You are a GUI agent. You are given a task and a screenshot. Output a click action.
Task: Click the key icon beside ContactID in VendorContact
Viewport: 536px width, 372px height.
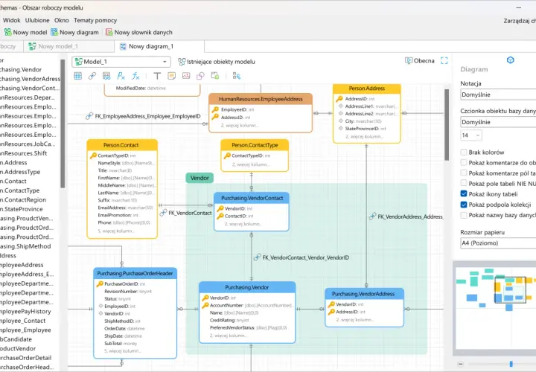pyautogui.click(x=220, y=217)
